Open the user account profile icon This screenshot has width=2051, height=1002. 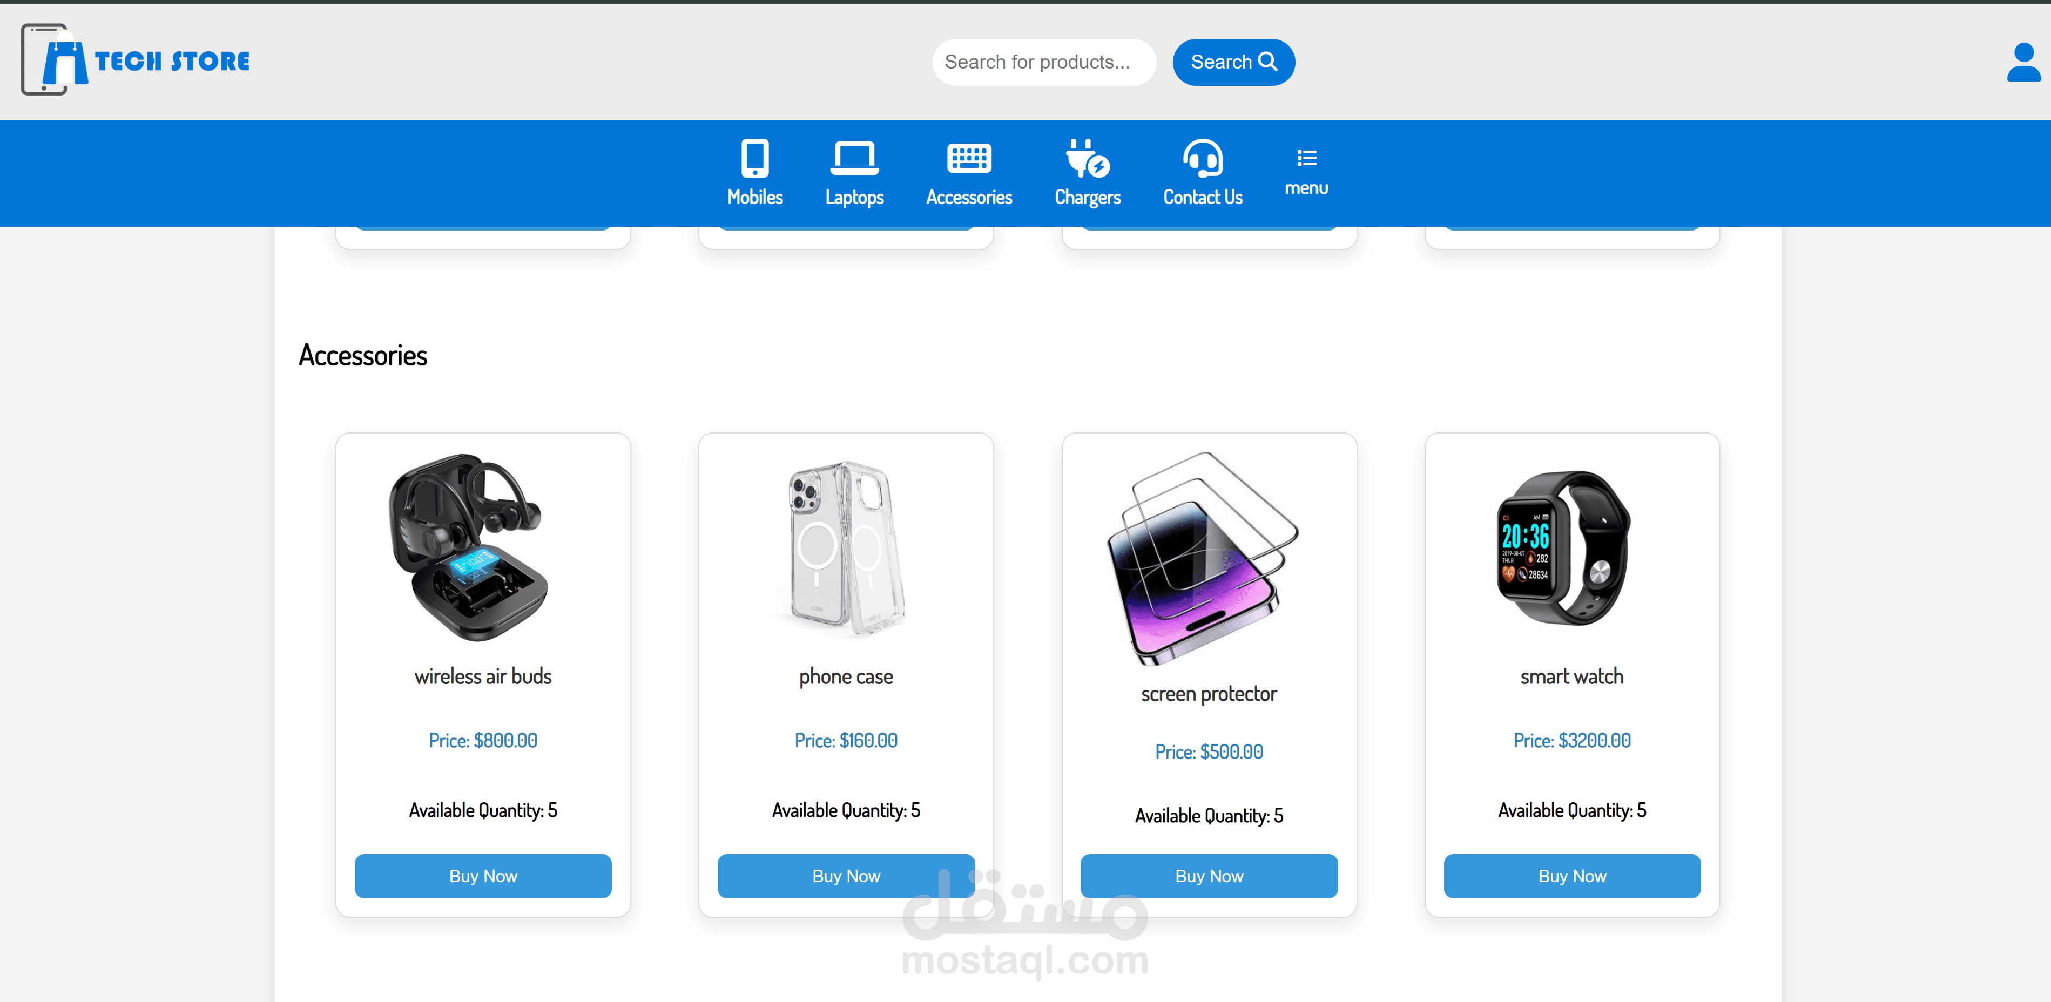2023,62
